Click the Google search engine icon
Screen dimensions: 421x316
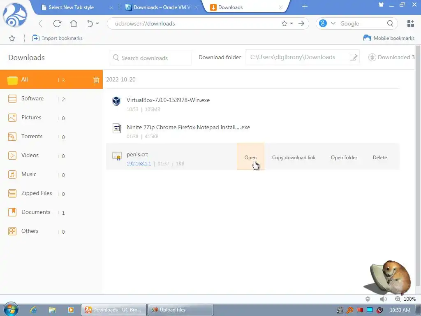tap(323, 23)
